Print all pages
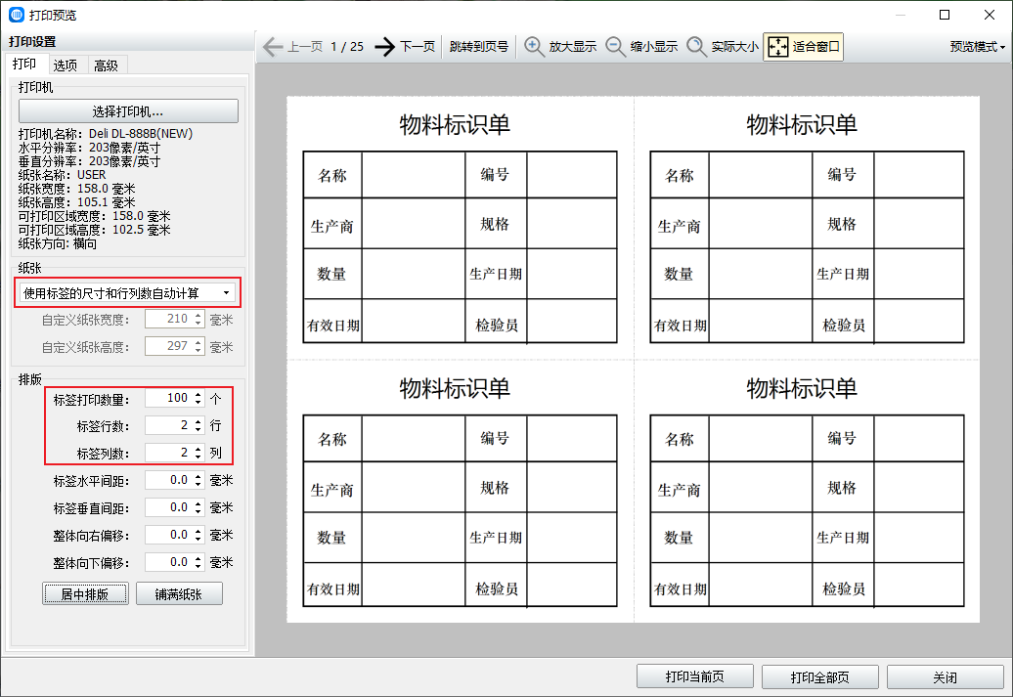Screen dimensions: 1013x697 pos(819,677)
